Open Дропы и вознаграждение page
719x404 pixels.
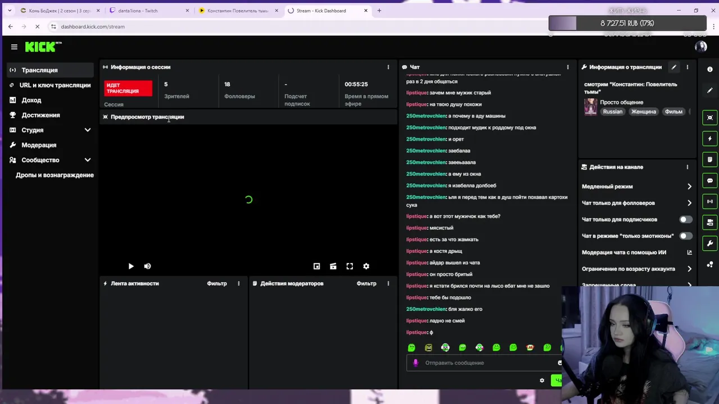point(54,175)
